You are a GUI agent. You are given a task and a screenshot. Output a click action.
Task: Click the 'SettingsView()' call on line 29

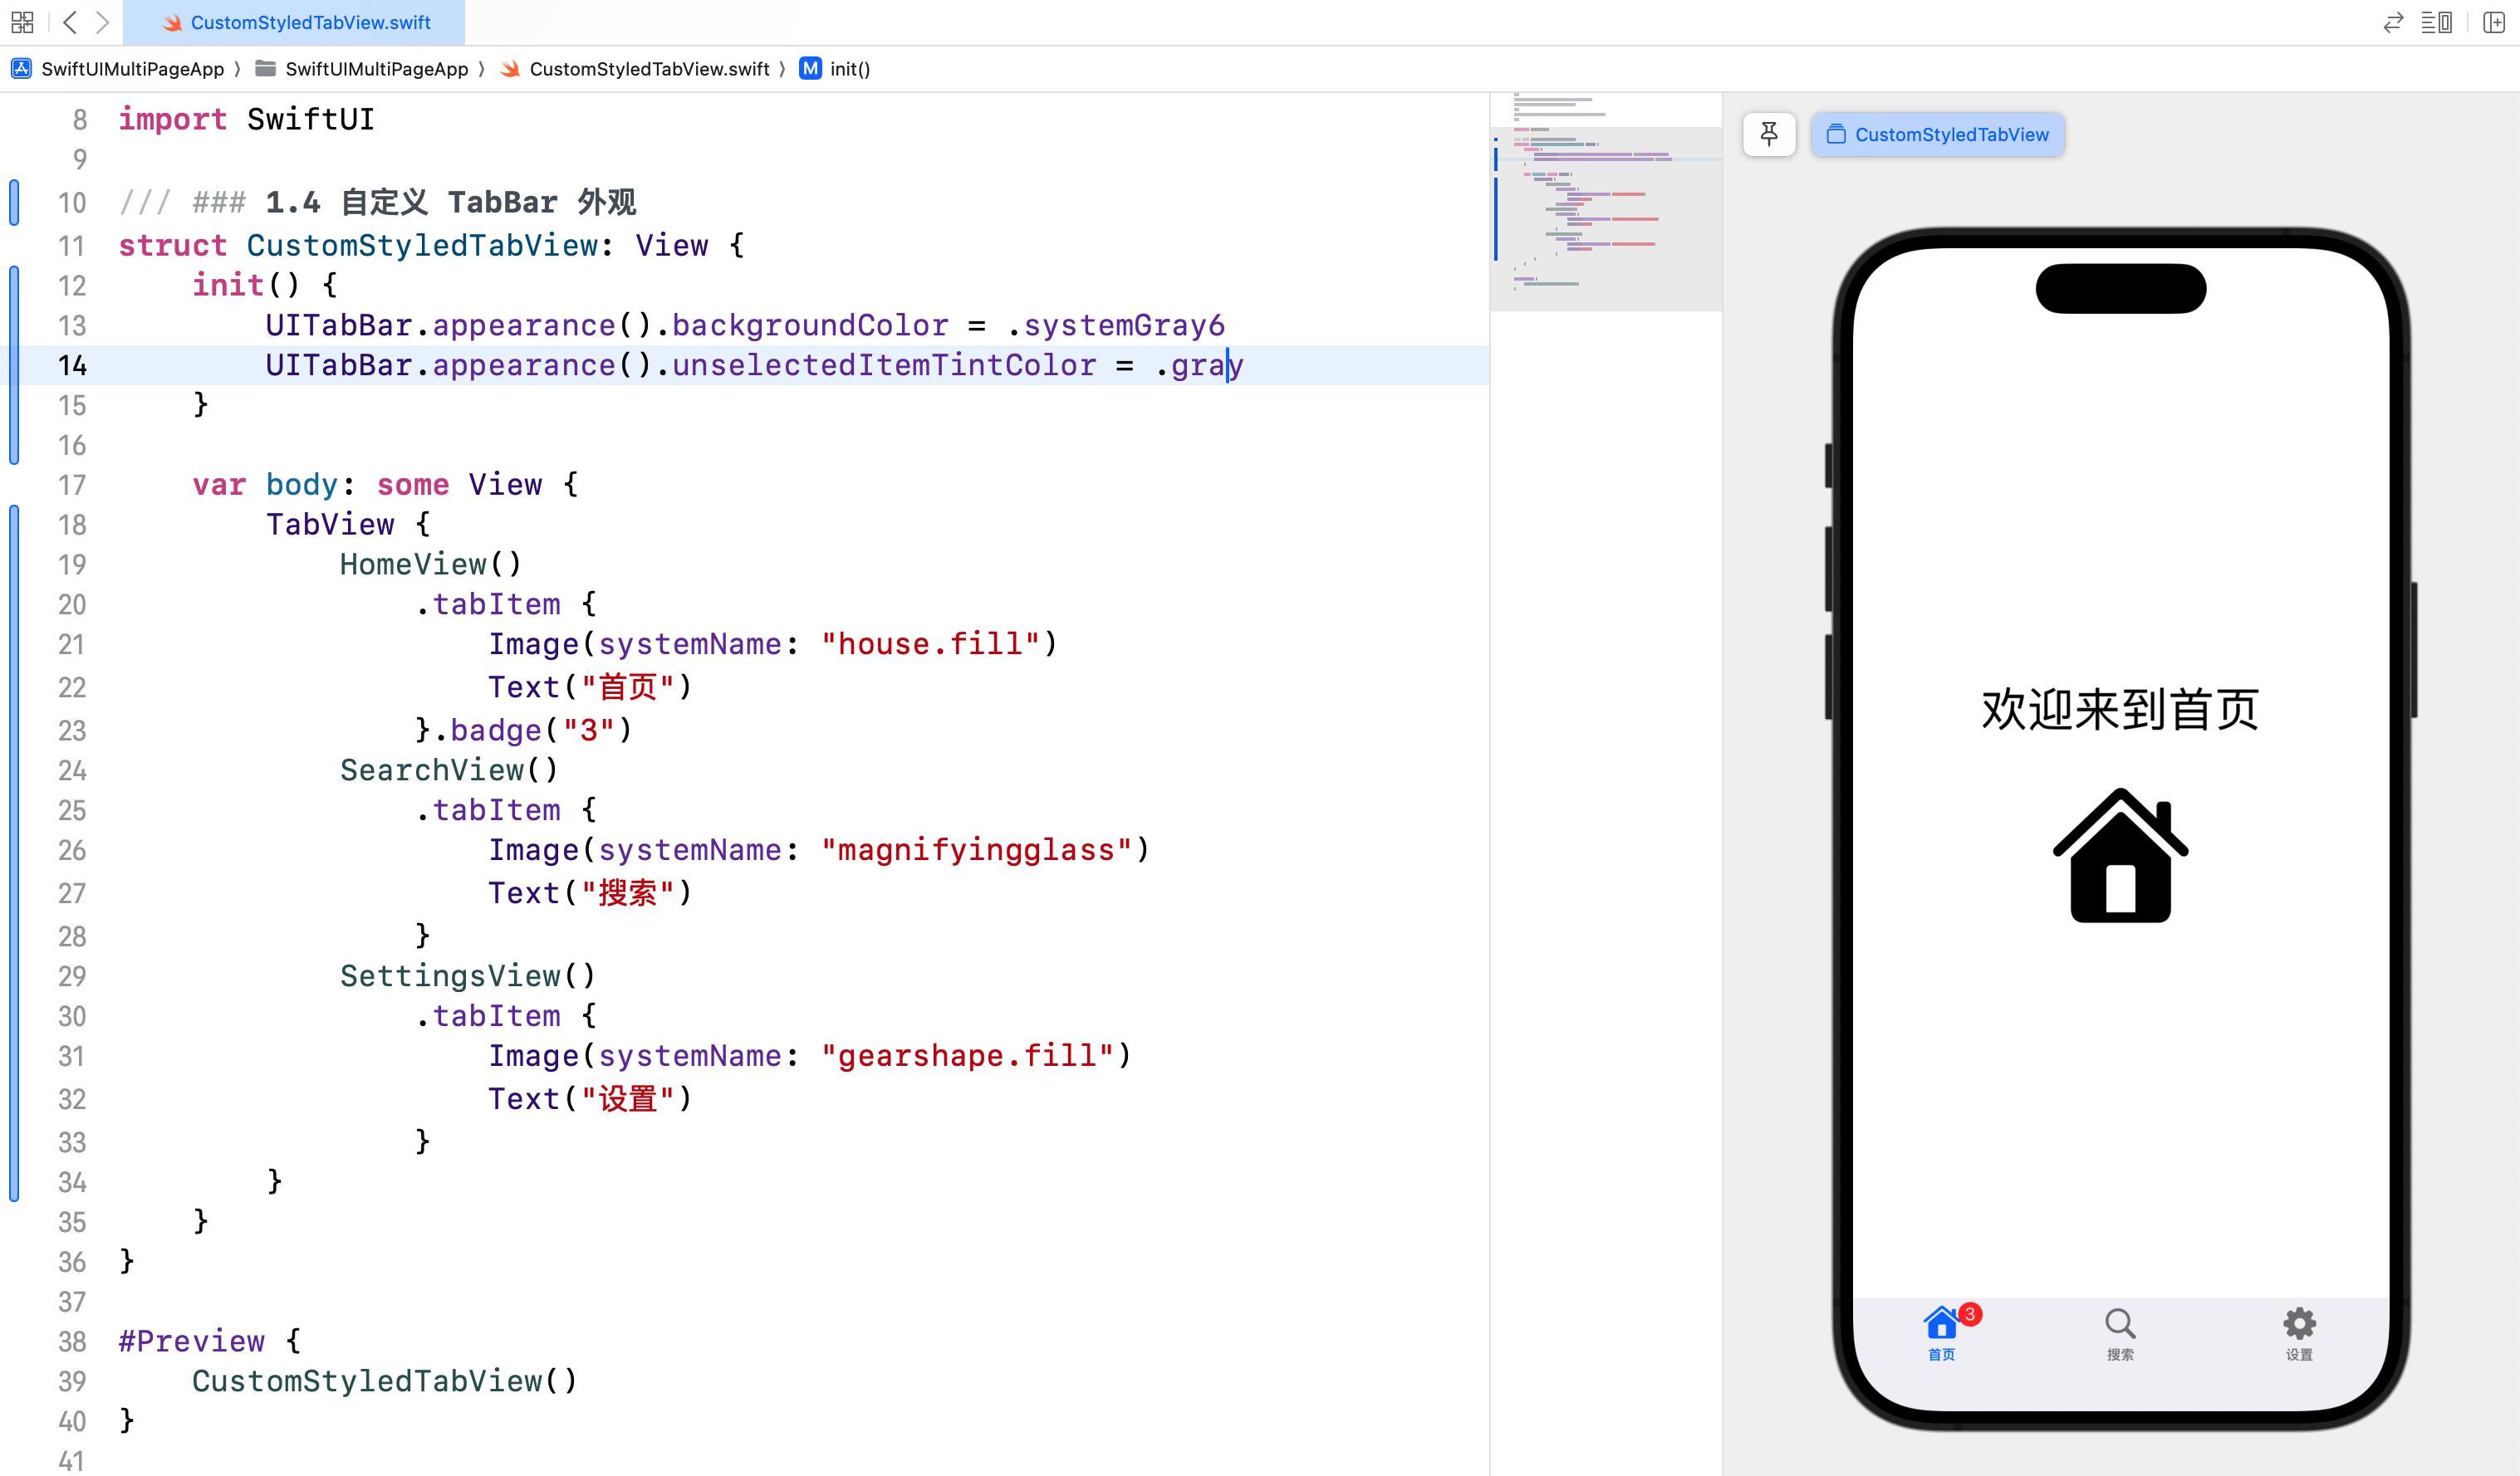coord(468,975)
